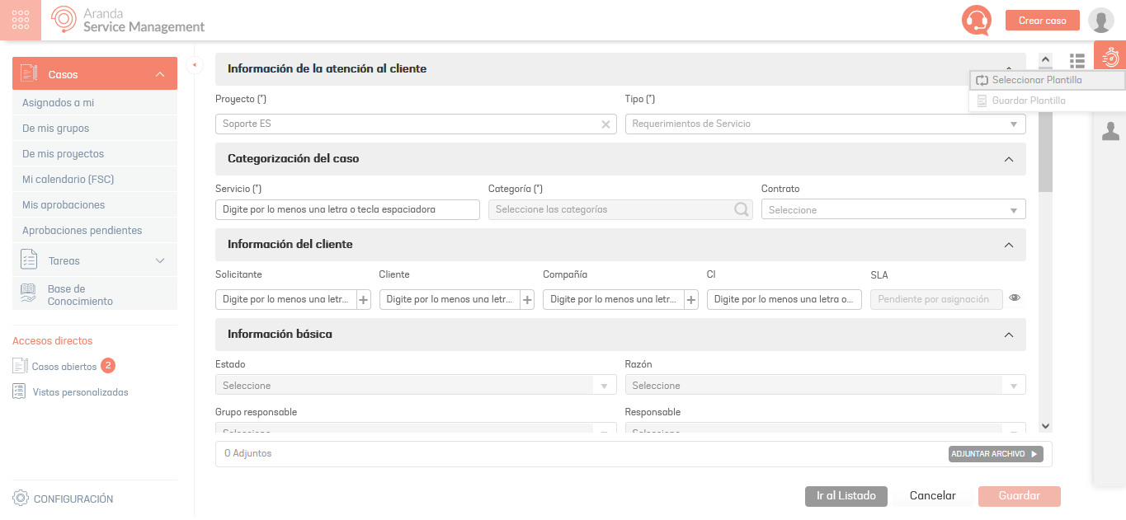Screen dimensions: 1126x520
Task: Click the form's vertical scrollbar thumb
Action: pyautogui.click(x=1045, y=130)
